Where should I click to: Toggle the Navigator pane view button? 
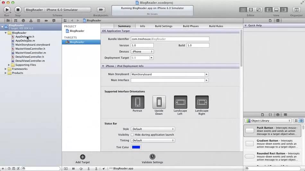tap(269, 10)
